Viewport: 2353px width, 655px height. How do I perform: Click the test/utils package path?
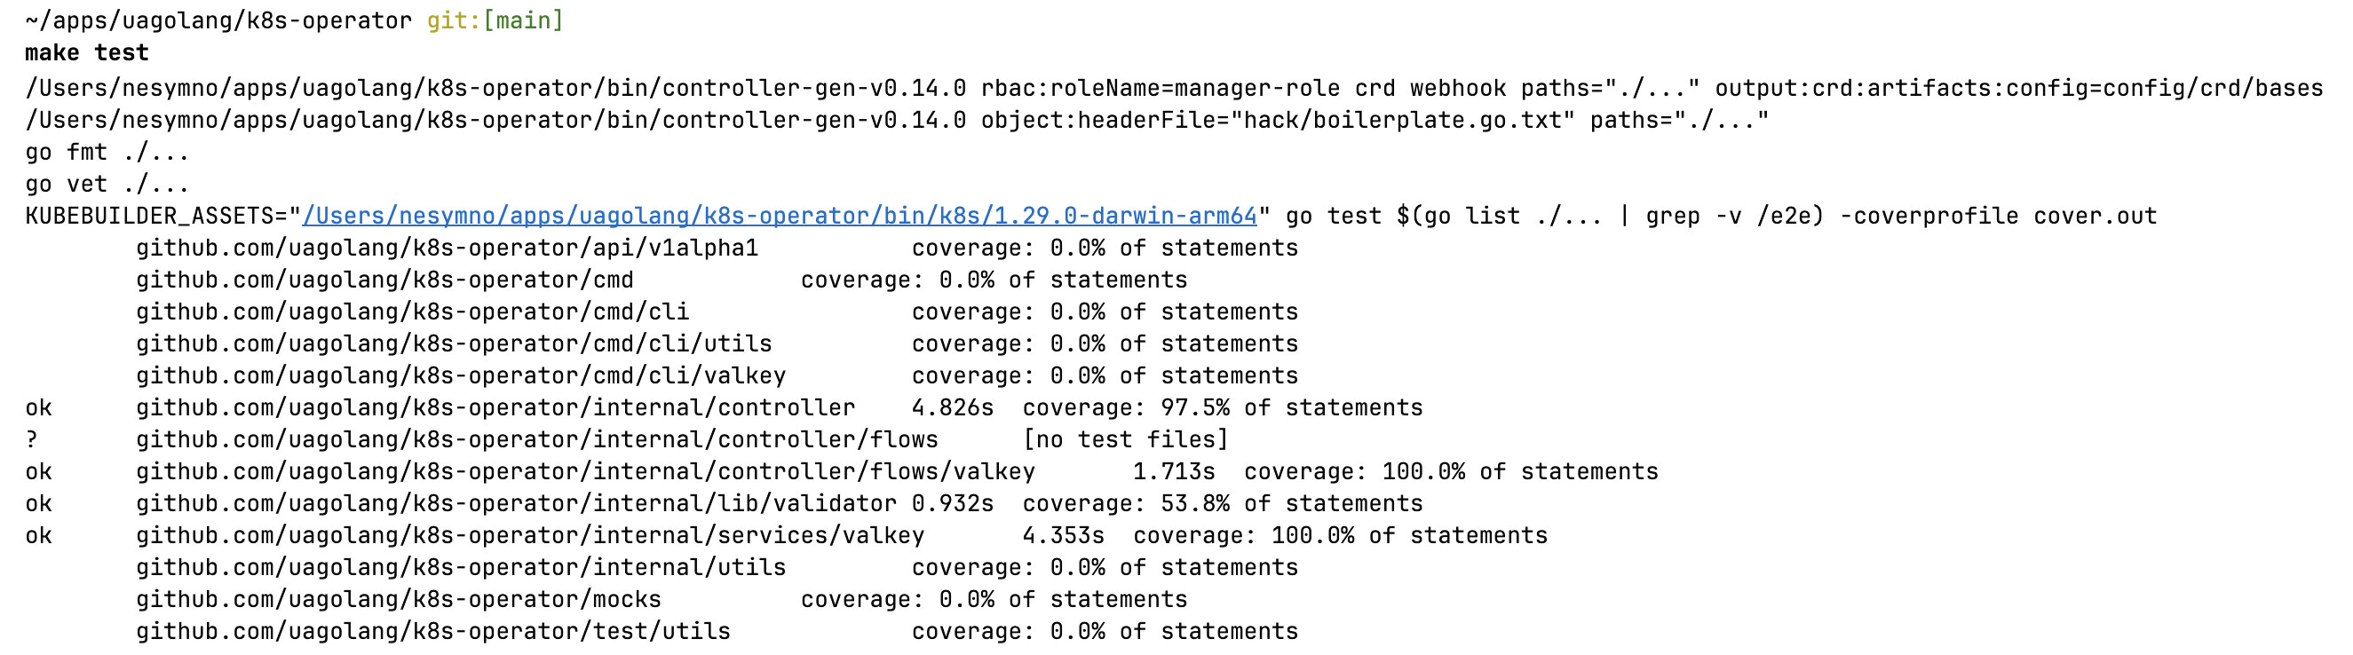pyautogui.click(x=434, y=632)
